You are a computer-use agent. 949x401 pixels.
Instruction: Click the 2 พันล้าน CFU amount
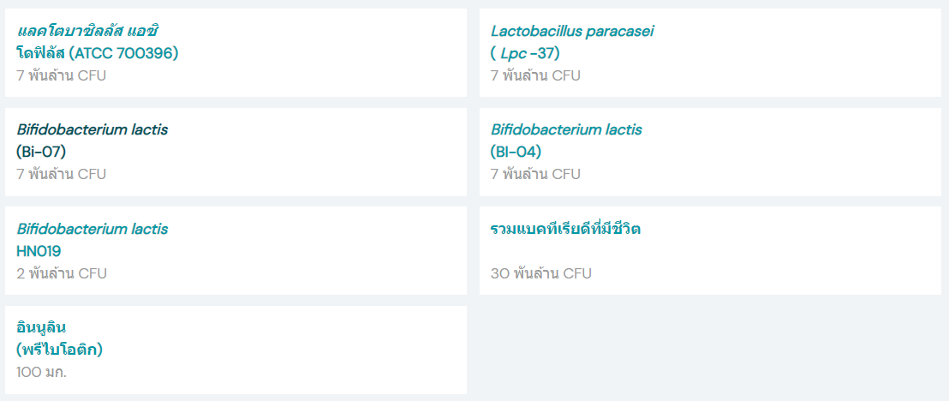61,273
